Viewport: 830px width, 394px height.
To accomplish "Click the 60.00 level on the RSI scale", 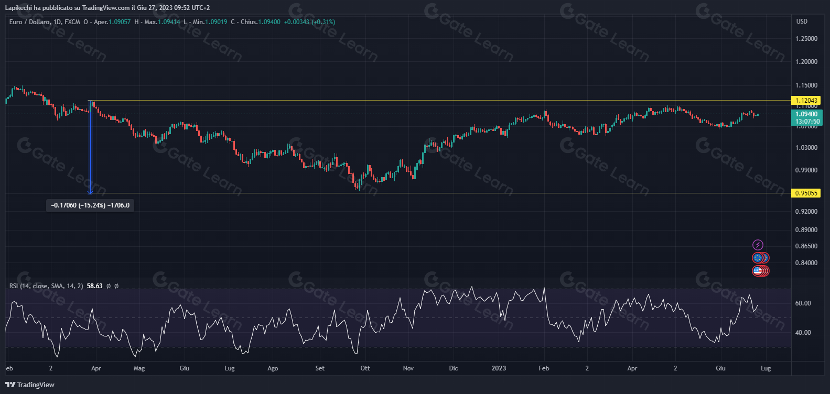I will tap(803, 303).
